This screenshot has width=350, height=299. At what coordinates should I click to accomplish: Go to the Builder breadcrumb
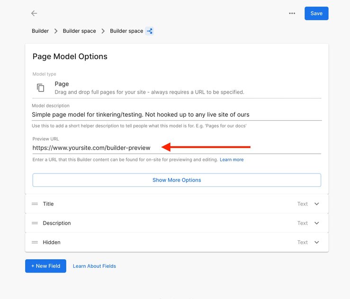pos(40,31)
